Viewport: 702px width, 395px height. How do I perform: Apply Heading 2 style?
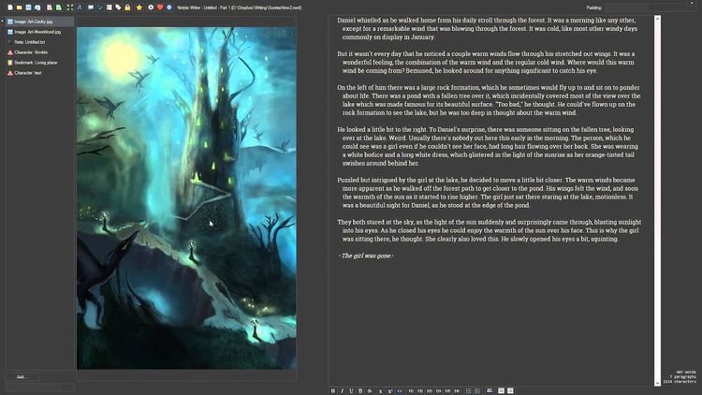(x=420, y=391)
